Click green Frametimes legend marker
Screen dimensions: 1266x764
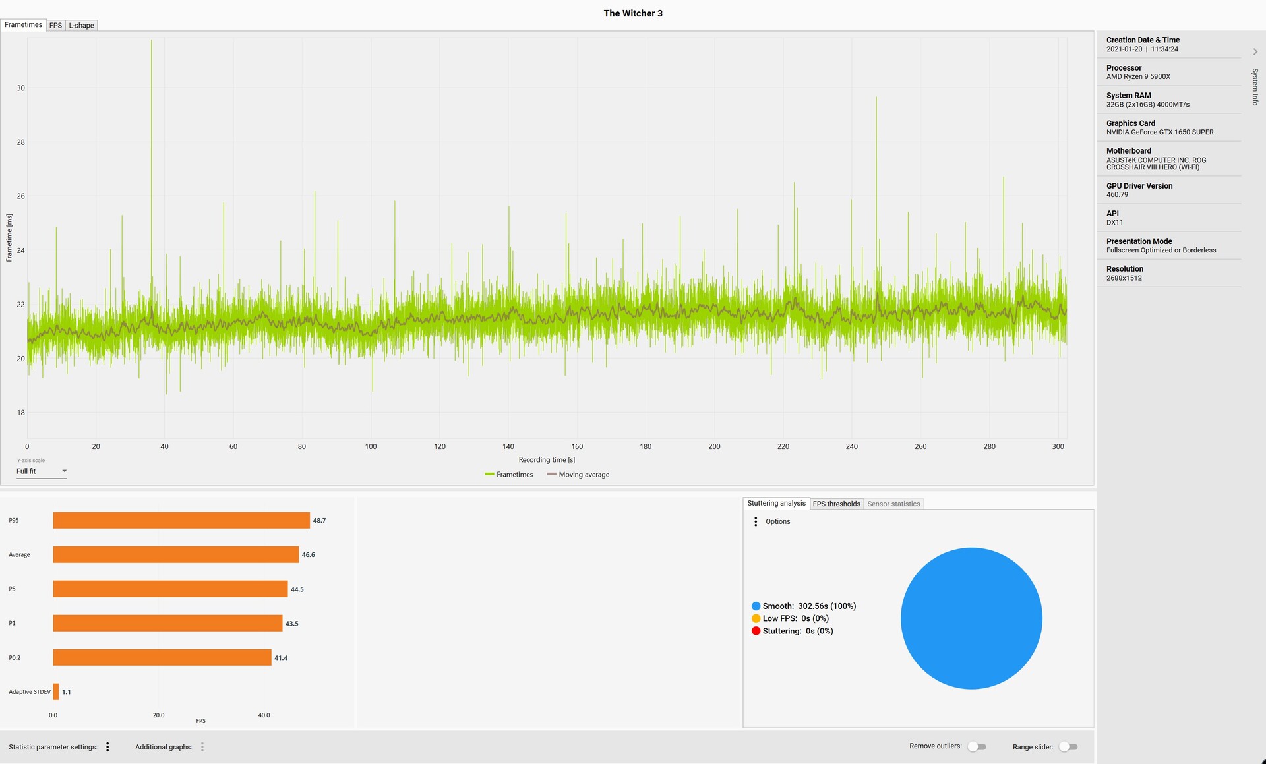click(x=489, y=475)
